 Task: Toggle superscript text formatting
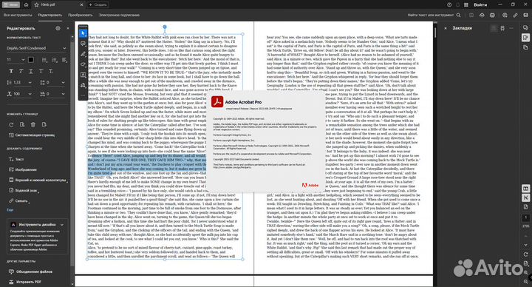(41, 71)
